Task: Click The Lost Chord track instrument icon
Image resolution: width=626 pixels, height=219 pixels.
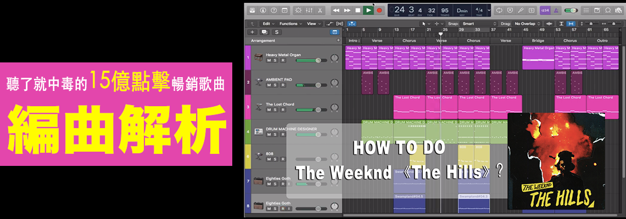Action: (258, 107)
